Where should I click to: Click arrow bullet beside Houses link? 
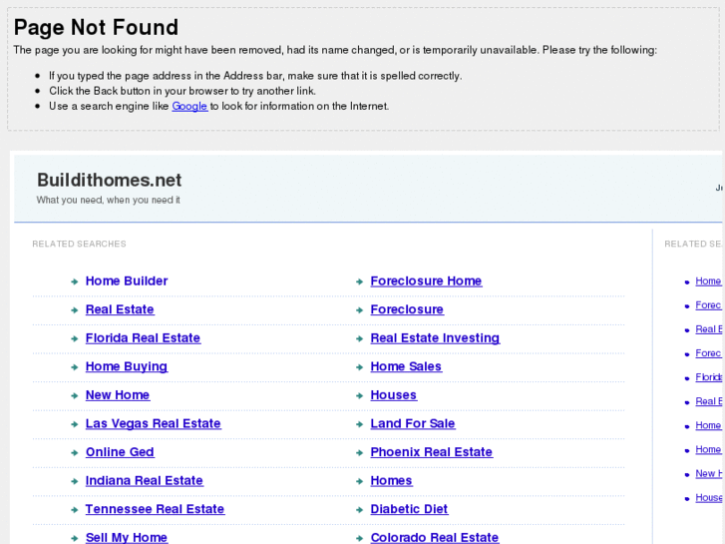point(359,396)
